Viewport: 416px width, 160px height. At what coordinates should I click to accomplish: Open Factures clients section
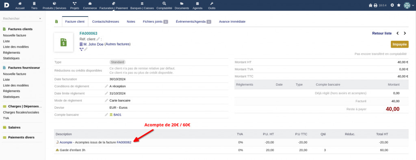tap(20, 29)
